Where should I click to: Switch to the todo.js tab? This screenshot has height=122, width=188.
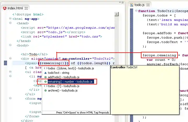point(139,5)
